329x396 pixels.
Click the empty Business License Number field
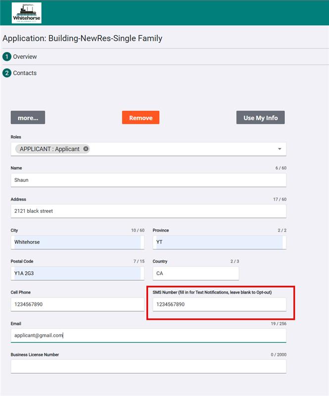point(148,366)
